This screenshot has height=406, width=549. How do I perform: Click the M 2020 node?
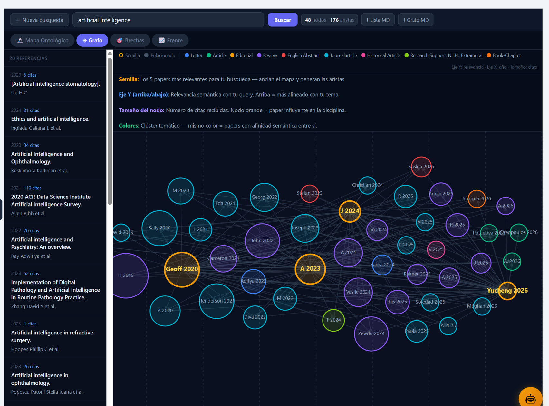pyautogui.click(x=181, y=191)
